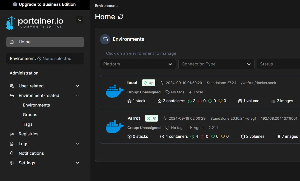Select Home in the sidebar
This screenshot has height=181, width=300.
[45, 42]
